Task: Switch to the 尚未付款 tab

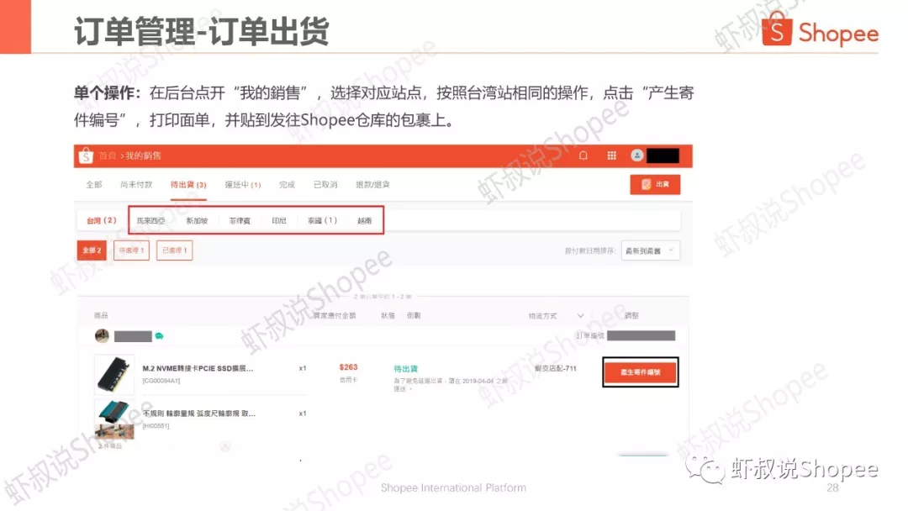Action: tap(136, 185)
